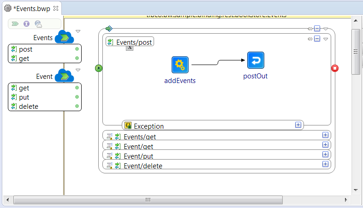The image size is (363, 208).
Task: Click the addEvents label
Action: [x=180, y=81]
